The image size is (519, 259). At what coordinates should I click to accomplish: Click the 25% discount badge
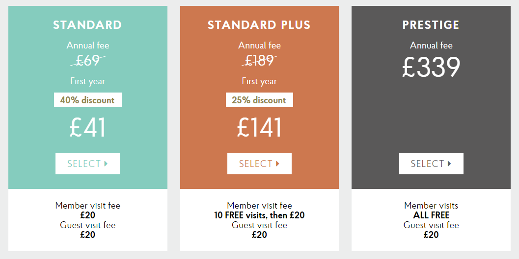[x=259, y=100]
